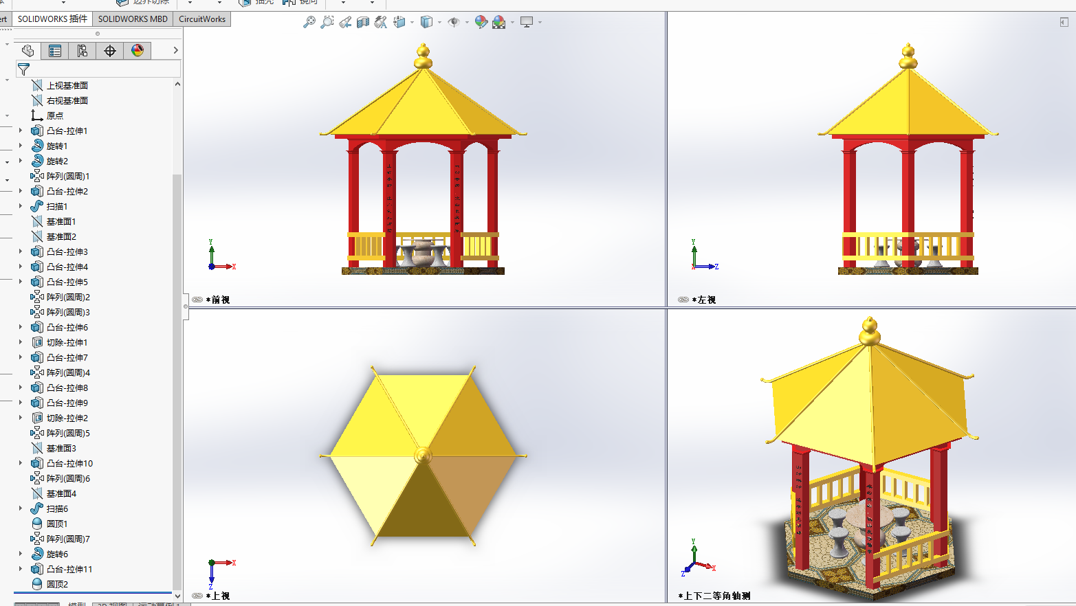Viewport: 1076px width, 606px height.
Task: Click the *左视 viewport label
Action: [704, 300]
